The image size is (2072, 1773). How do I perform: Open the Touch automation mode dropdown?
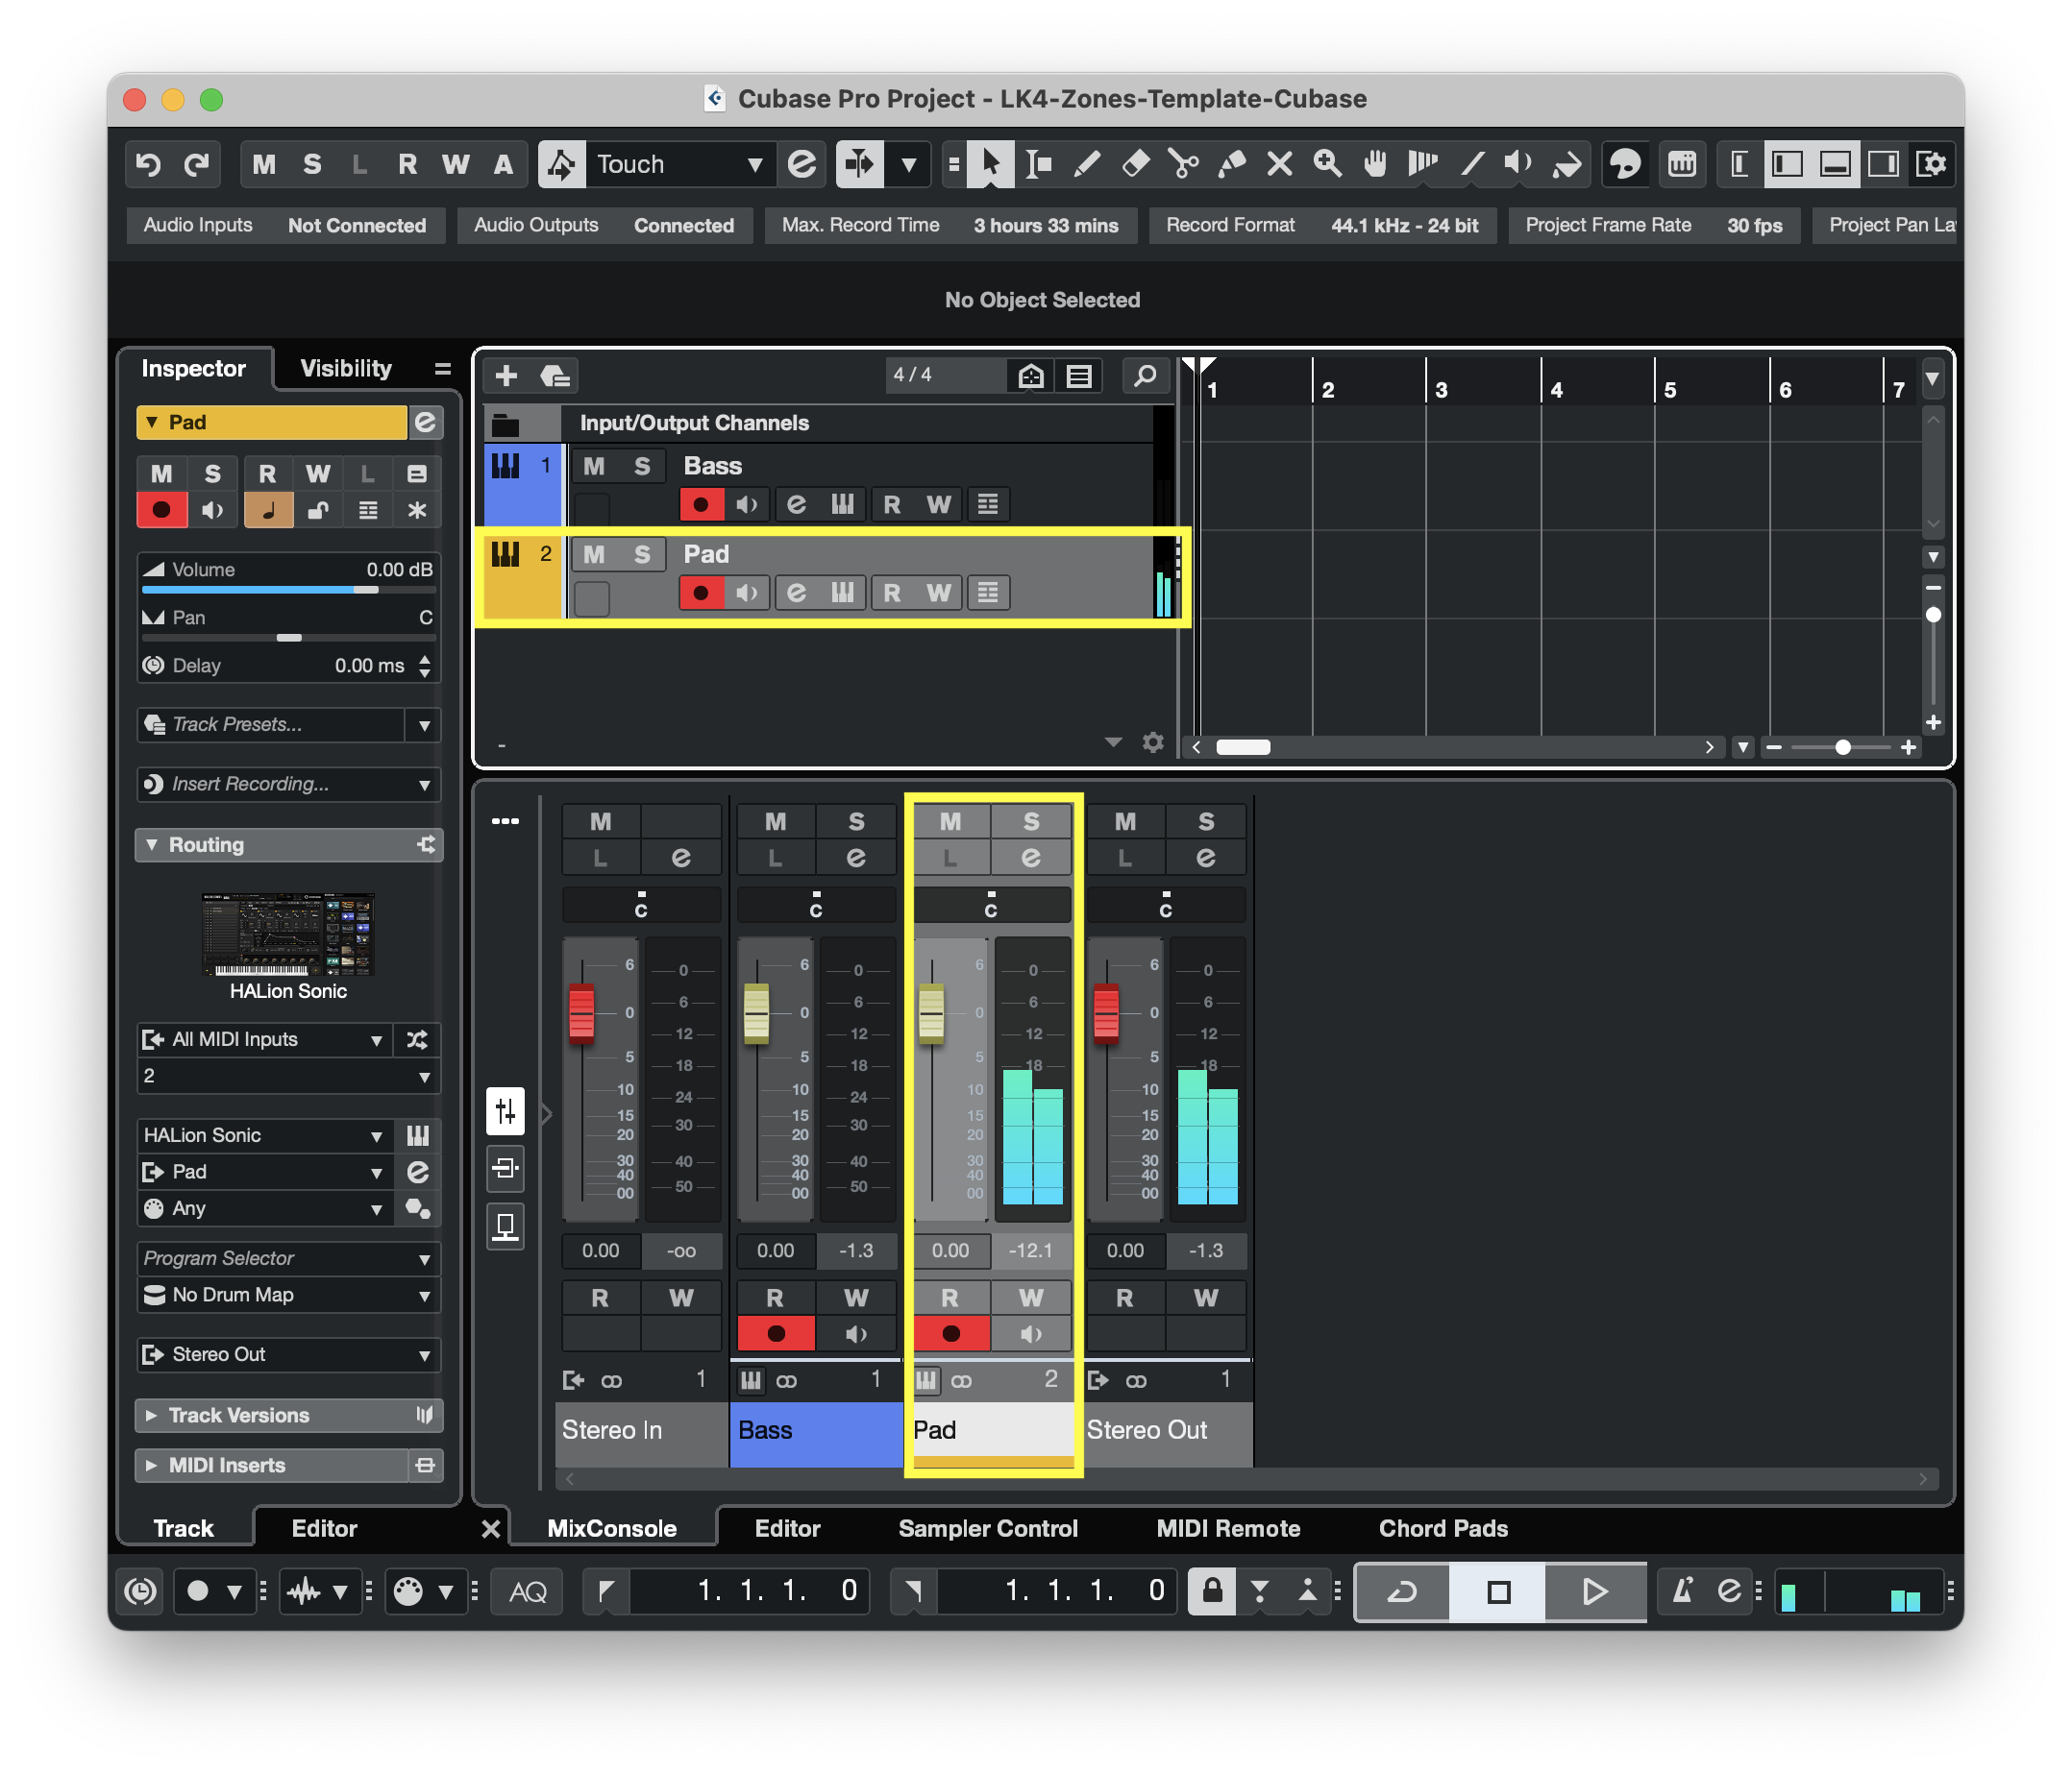click(680, 164)
